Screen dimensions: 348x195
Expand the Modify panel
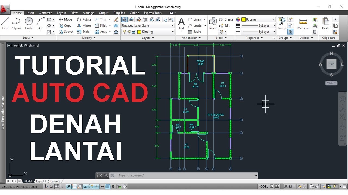tap(89, 38)
